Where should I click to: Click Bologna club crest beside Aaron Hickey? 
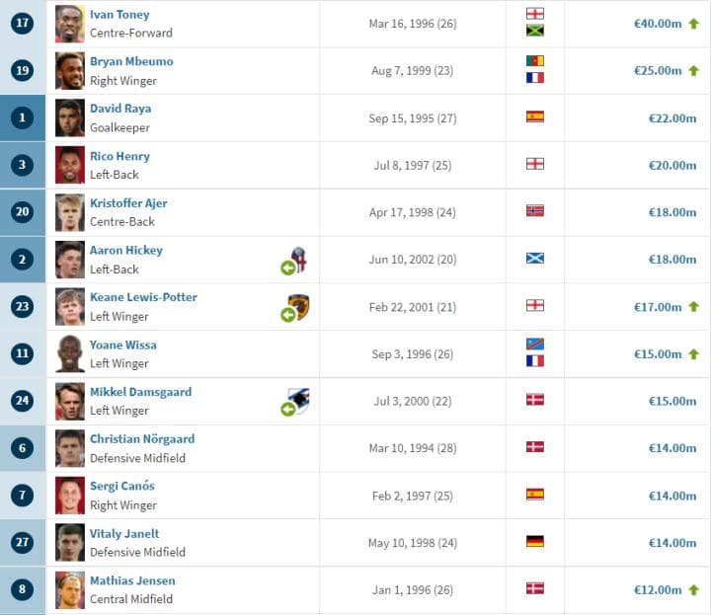(x=299, y=260)
